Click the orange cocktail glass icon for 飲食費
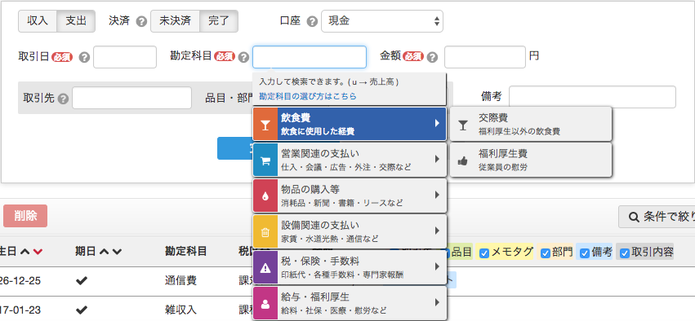The width and height of the screenshot is (695, 321). pos(265,124)
